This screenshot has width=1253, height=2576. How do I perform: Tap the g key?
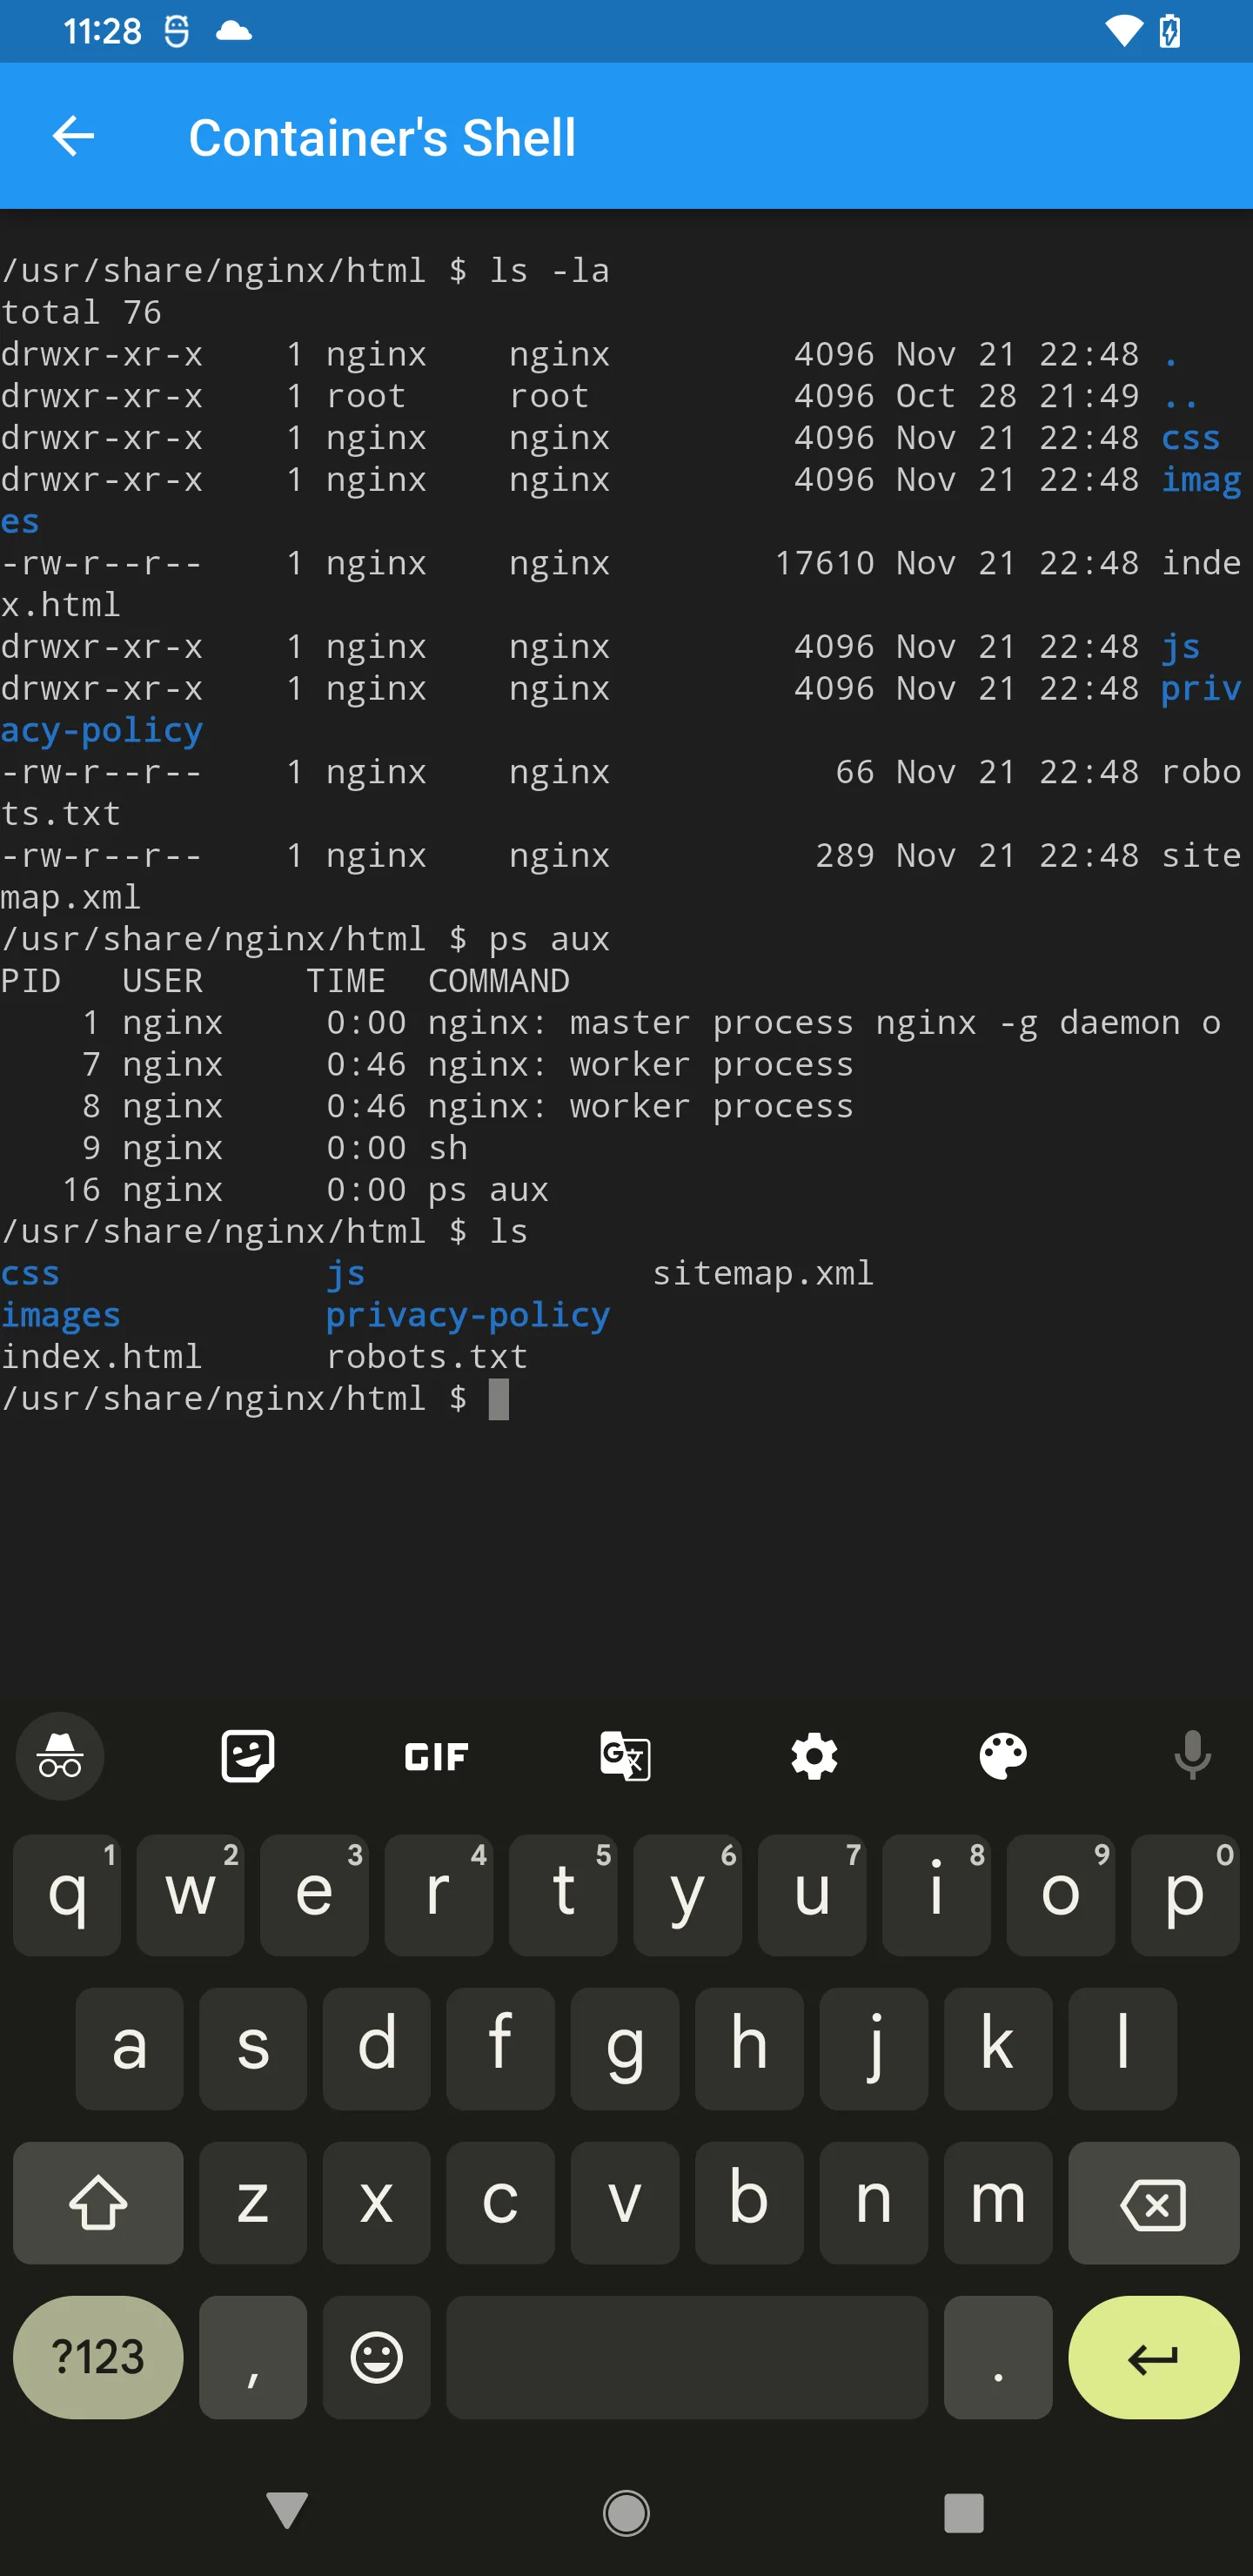click(625, 2049)
